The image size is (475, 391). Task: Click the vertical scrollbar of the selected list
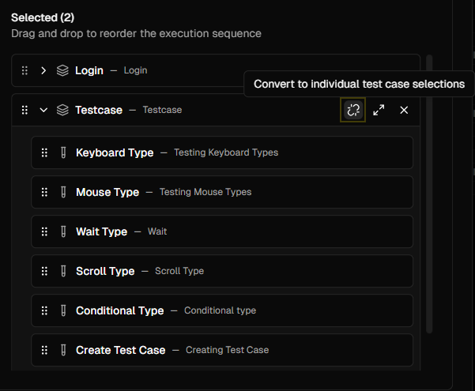[x=429, y=194]
